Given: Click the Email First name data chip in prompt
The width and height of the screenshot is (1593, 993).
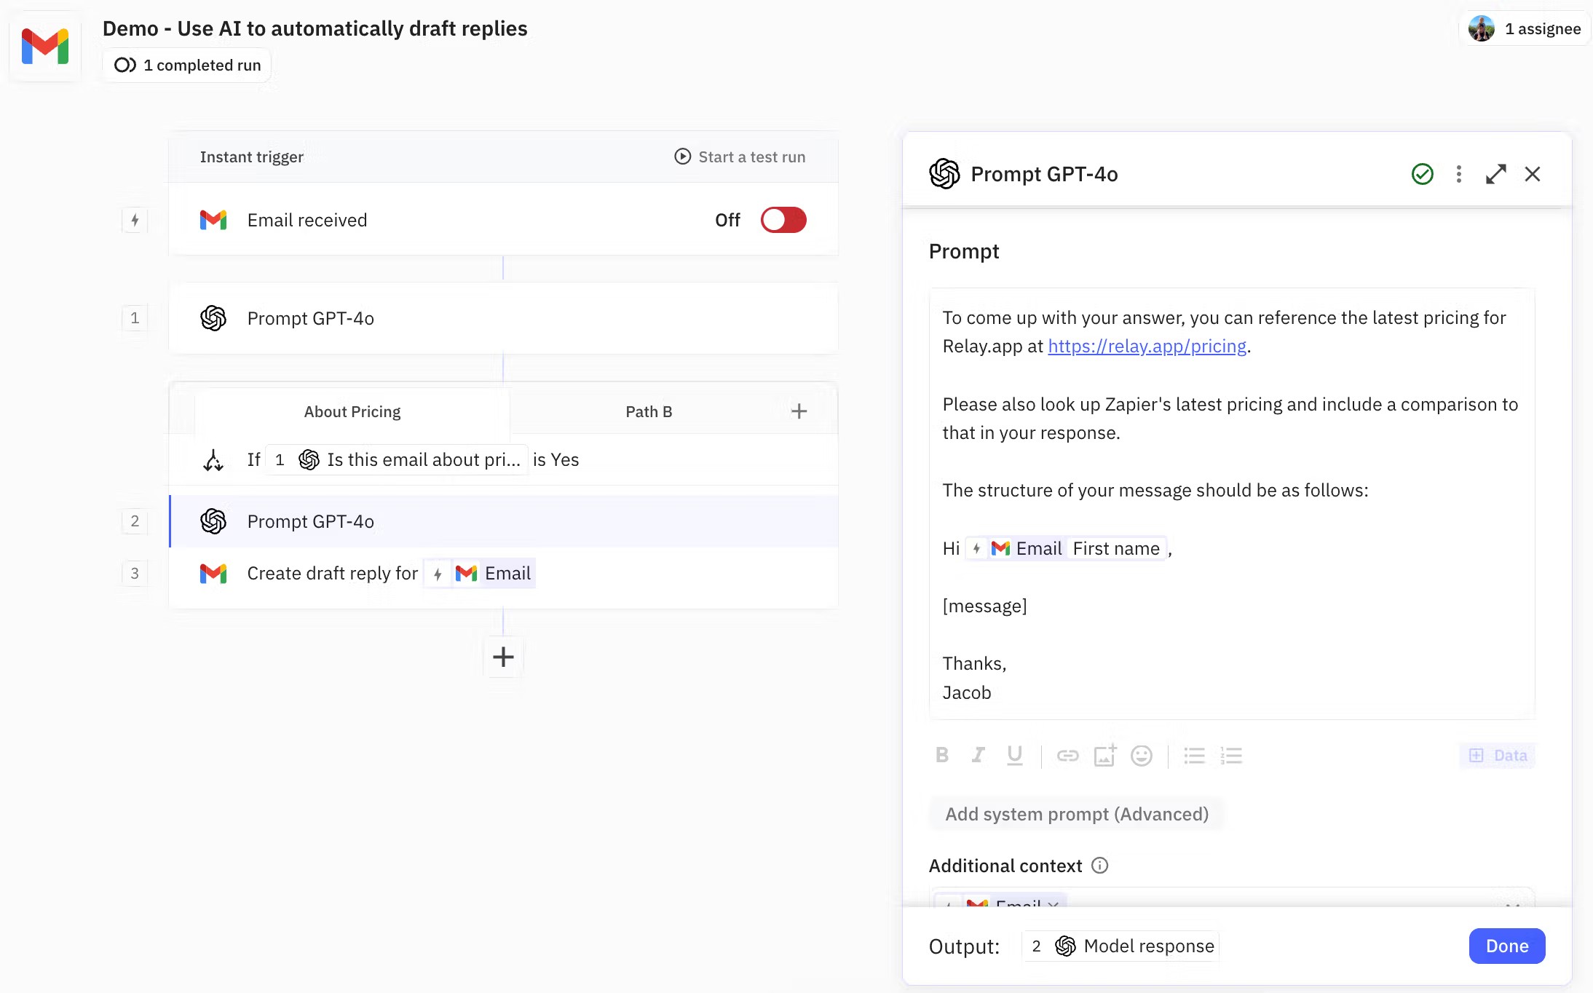Looking at the screenshot, I should tap(1067, 549).
